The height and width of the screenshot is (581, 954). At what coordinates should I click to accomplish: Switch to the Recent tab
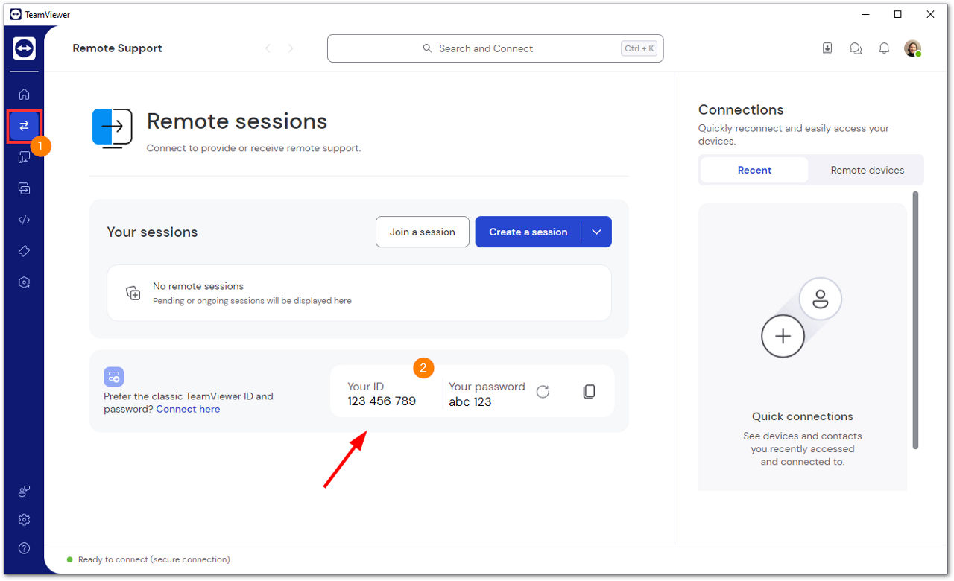click(x=754, y=170)
